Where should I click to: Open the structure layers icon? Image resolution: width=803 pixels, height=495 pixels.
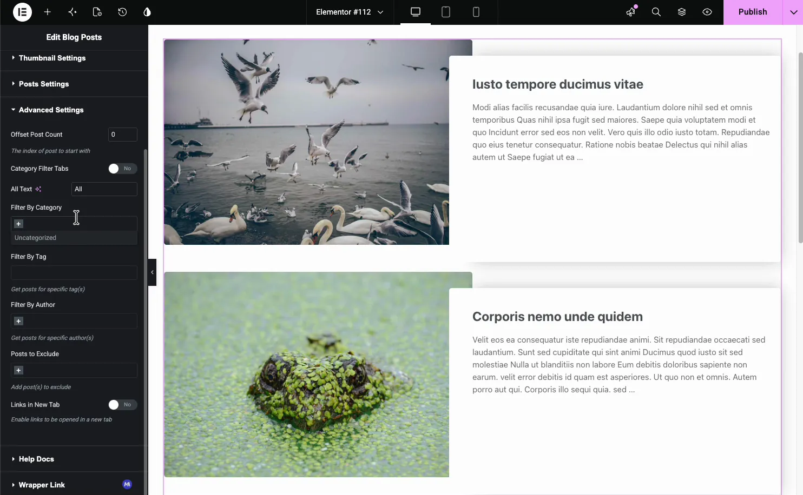(x=682, y=12)
